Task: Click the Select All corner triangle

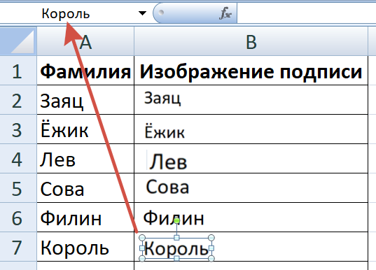Action: tap(18, 41)
